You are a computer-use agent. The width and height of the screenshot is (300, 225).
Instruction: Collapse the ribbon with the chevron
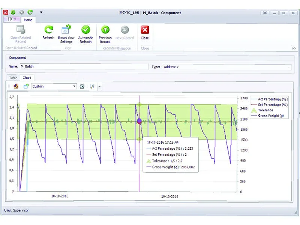[294, 48]
